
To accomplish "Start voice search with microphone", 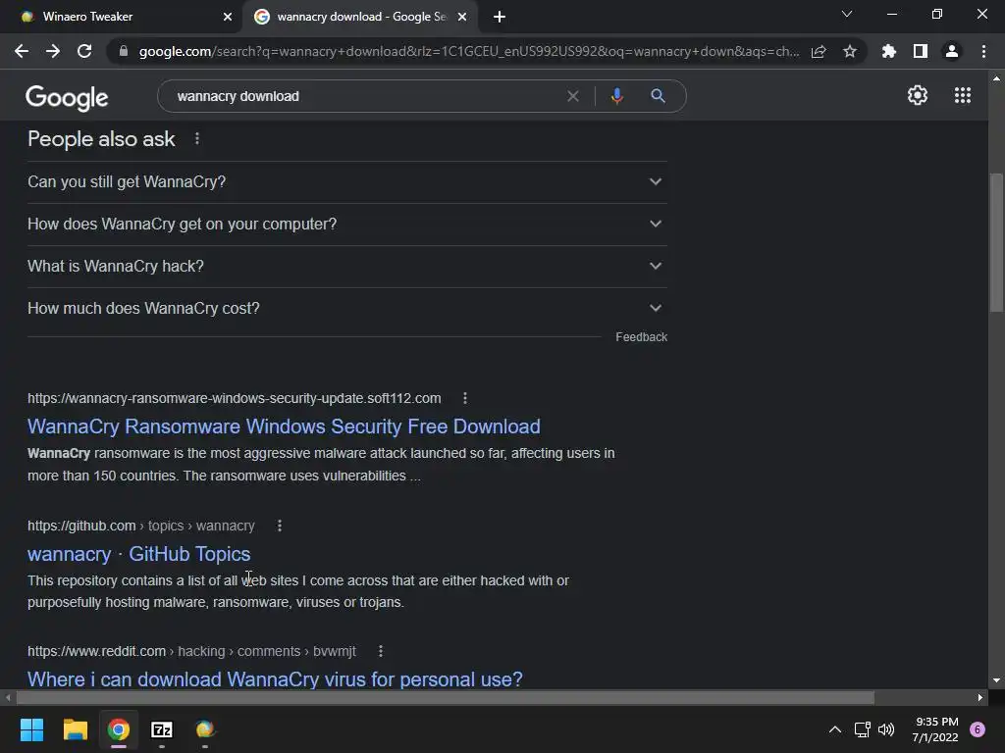I will pyautogui.click(x=616, y=96).
